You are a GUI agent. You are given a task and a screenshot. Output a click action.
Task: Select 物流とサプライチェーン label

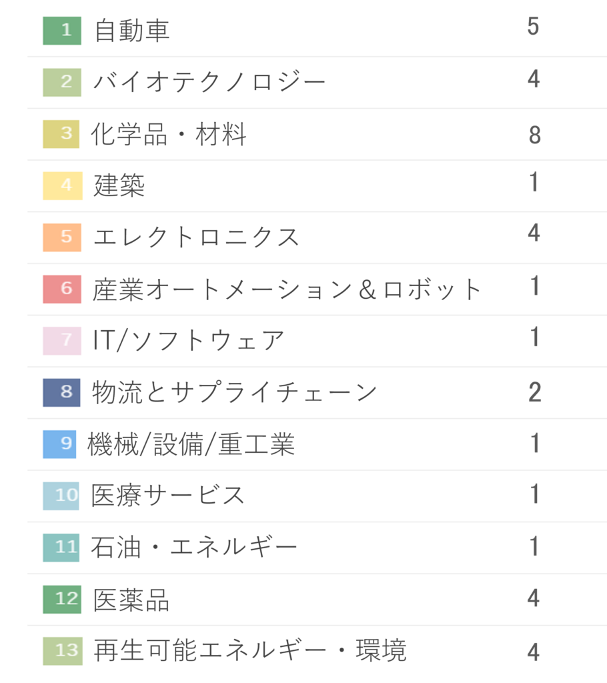[234, 392]
